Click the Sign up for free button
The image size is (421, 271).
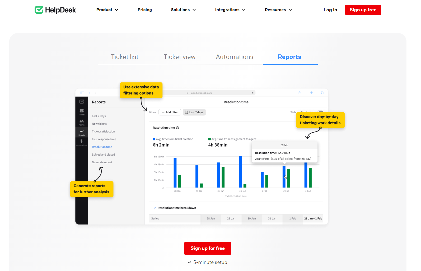[208, 248]
